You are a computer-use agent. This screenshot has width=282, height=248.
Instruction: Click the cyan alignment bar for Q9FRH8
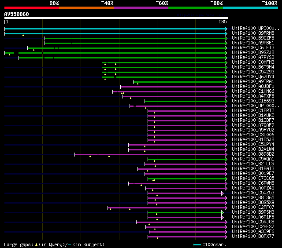pos(115,33)
